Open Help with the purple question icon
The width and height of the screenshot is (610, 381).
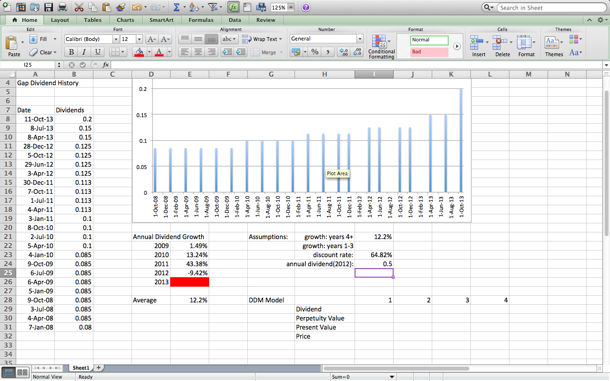point(306,7)
